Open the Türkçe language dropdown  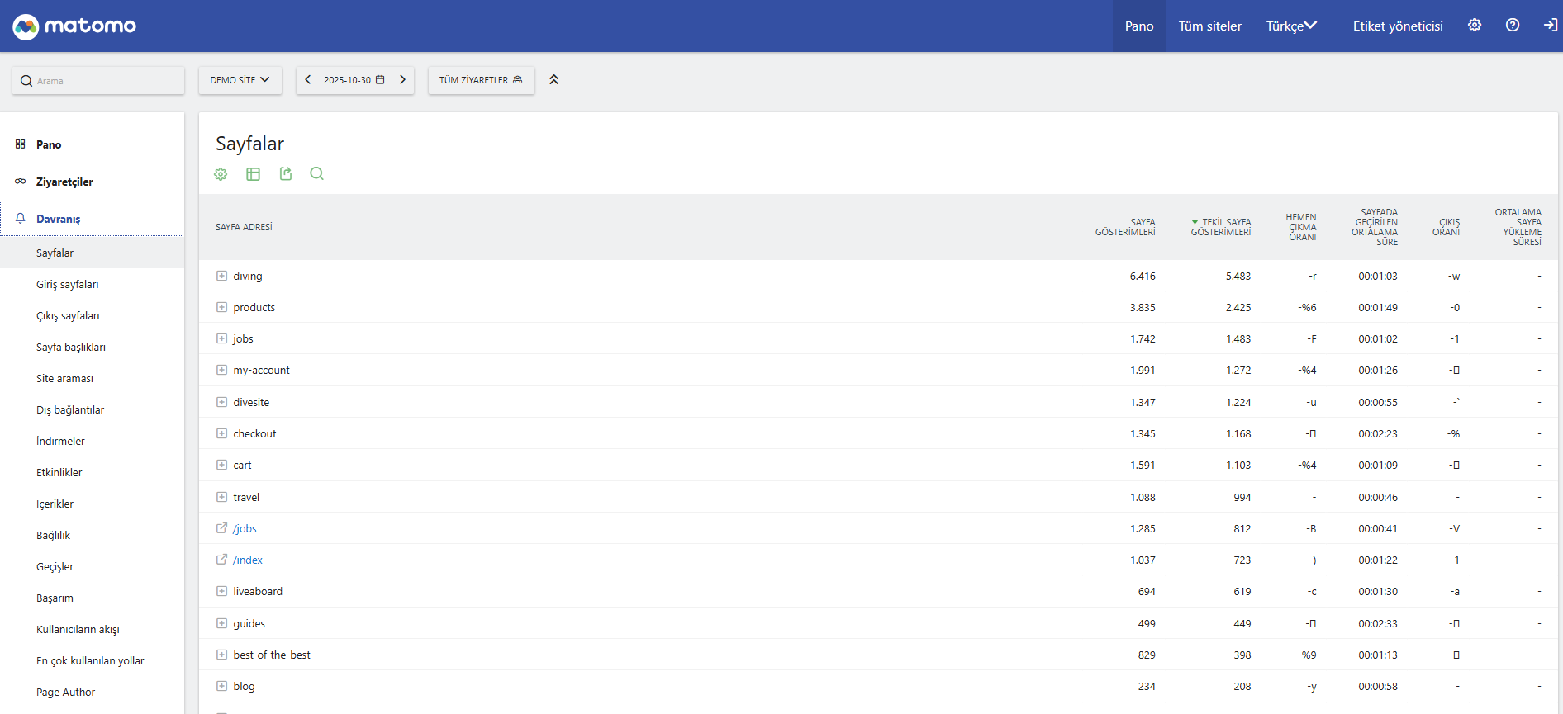1291,26
